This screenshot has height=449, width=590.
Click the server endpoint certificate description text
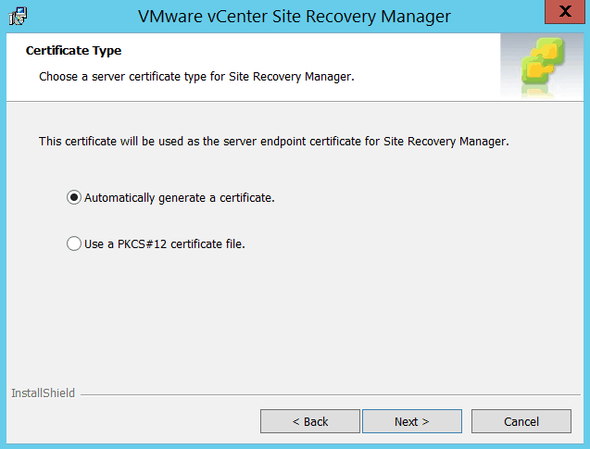tap(274, 142)
